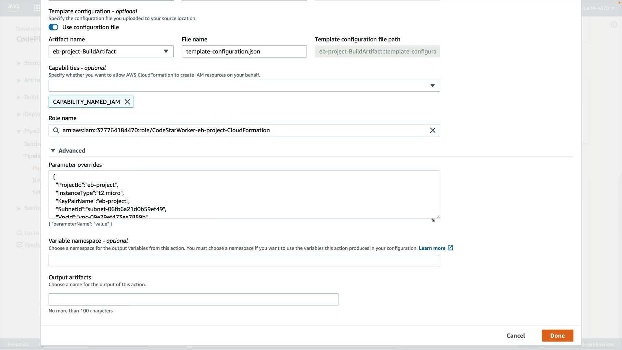Clear the Role name field
This screenshot has height=350, width=622.
tap(432, 130)
